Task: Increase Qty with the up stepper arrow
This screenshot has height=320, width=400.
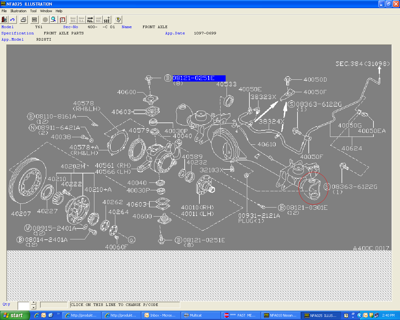Action: click(34, 303)
